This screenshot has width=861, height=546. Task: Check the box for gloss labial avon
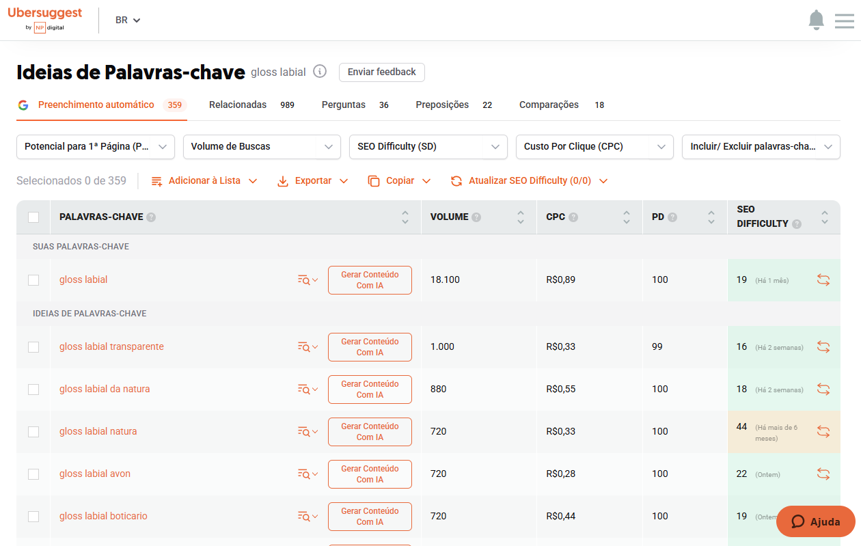[x=33, y=474]
